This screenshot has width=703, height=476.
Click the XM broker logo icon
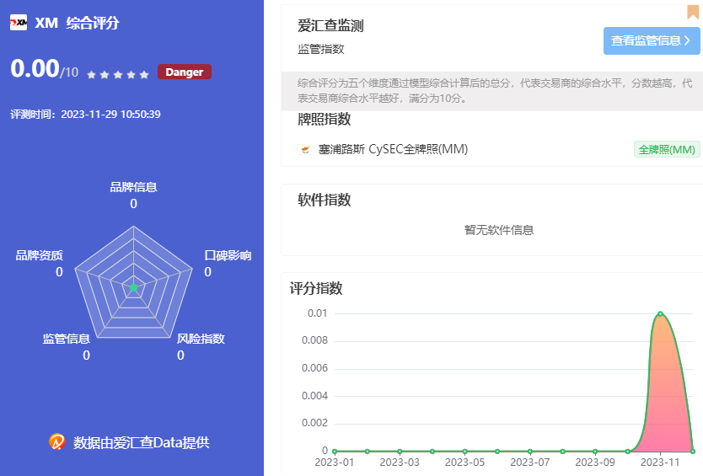coord(19,23)
